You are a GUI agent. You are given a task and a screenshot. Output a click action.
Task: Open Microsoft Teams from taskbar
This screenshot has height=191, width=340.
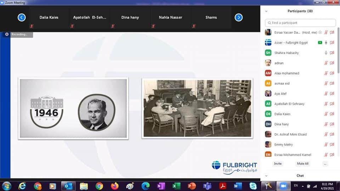(x=207, y=186)
